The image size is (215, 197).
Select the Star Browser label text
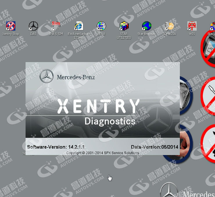146,34
